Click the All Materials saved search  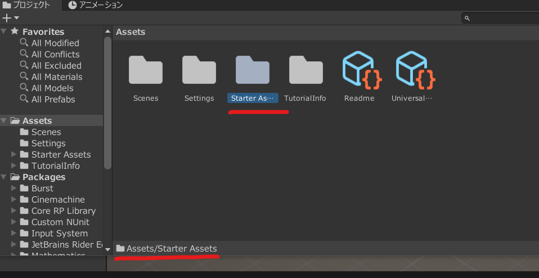tap(56, 77)
